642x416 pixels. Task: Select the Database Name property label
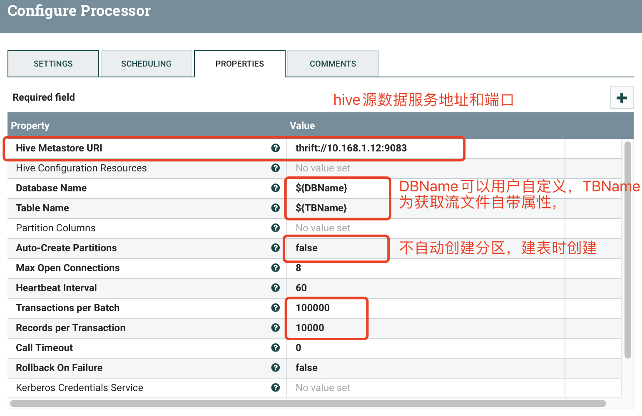[51, 188]
